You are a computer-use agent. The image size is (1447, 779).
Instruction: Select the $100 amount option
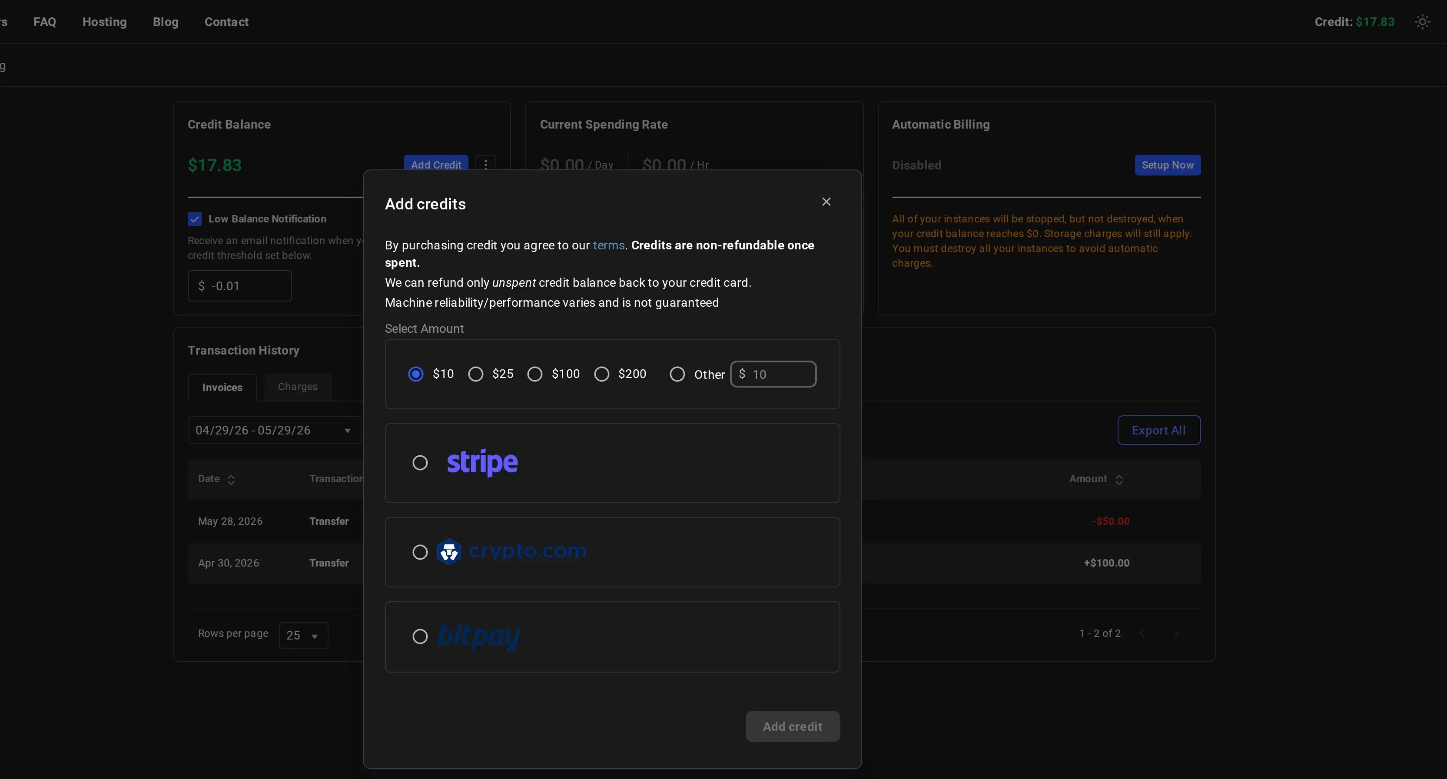535,374
